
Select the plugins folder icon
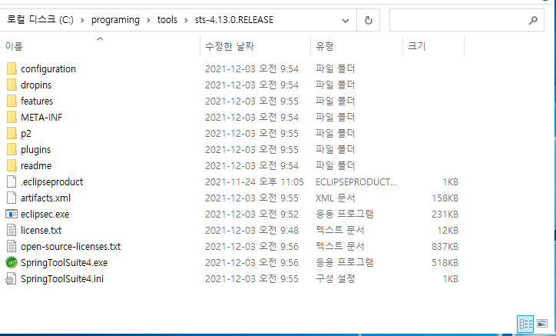[x=12, y=149]
